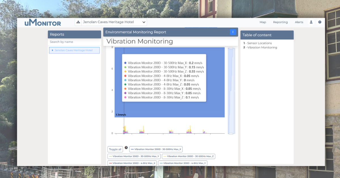The image size is (340, 178).
Task: Open the kebab menu on the report header
Action: (233, 32)
